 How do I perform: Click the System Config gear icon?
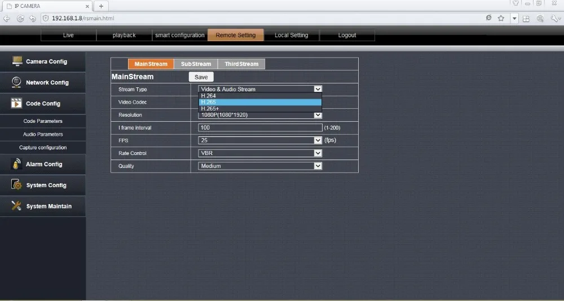point(16,185)
